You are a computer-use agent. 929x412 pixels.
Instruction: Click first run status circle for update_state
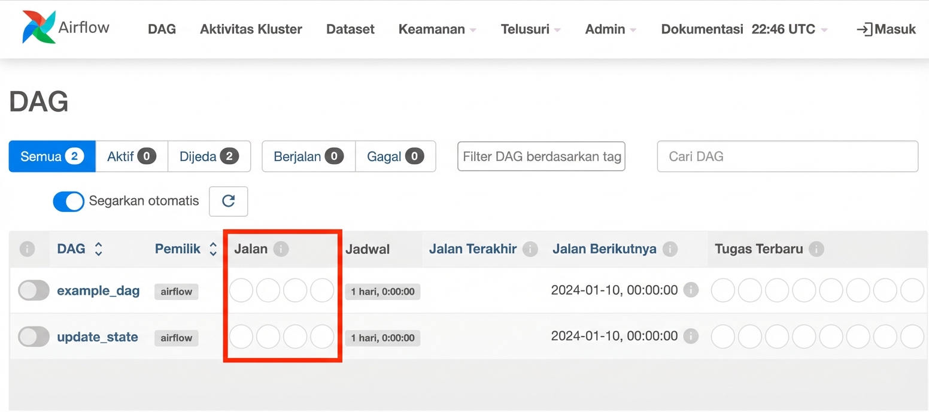241,337
